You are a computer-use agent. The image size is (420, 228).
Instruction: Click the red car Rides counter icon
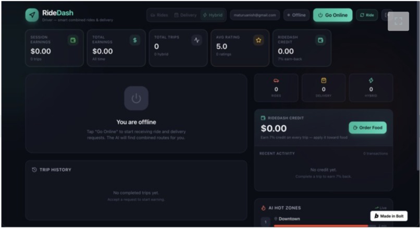tap(276, 80)
